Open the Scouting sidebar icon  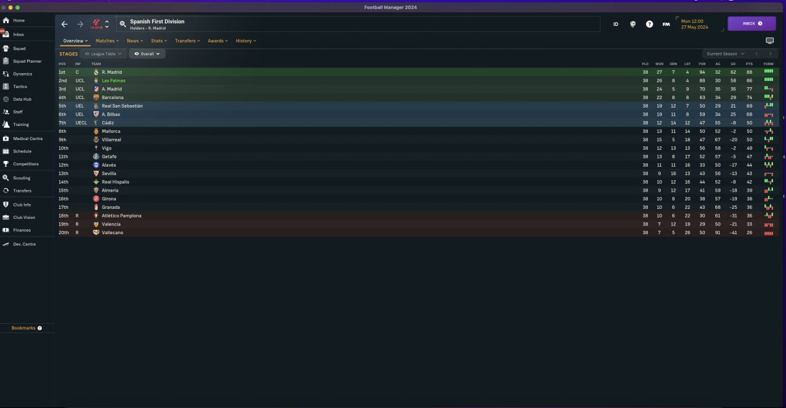click(x=6, y=178)
